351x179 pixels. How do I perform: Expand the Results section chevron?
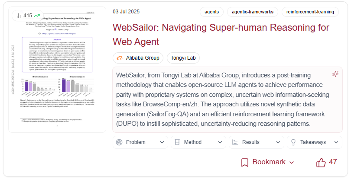tap(277, 142)
